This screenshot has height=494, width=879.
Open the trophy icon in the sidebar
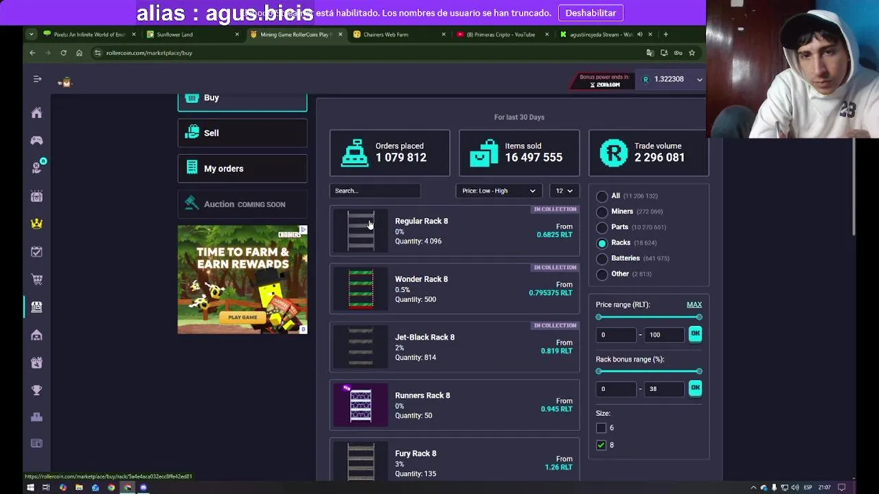click(x=36, y=390)
